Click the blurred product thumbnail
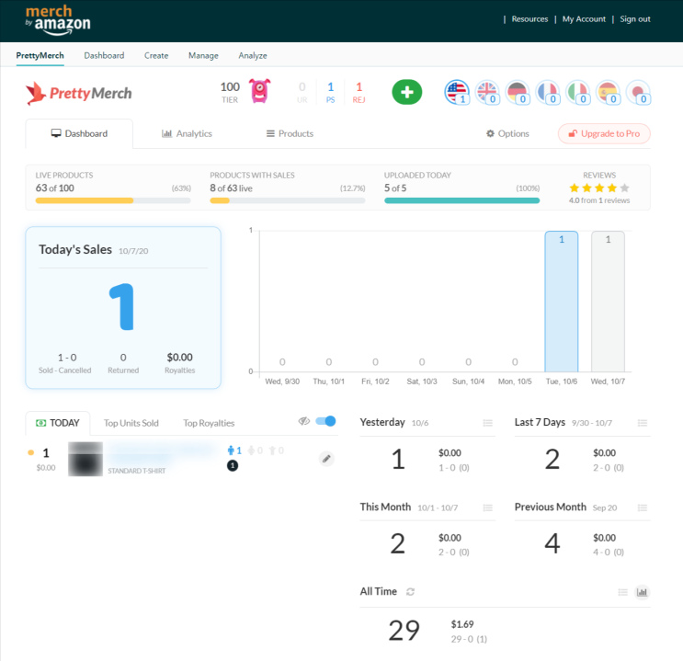Viewport: 683px width, 661px height. coord(85,459)
